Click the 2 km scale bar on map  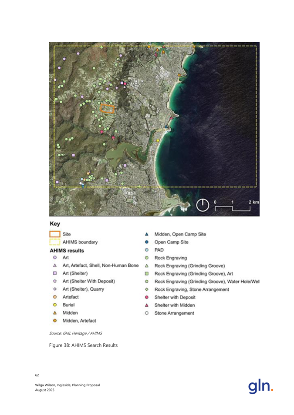(x=233, y=206)
